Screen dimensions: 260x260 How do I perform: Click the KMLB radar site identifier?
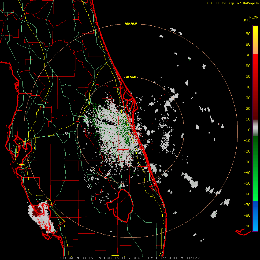point(153,258)
